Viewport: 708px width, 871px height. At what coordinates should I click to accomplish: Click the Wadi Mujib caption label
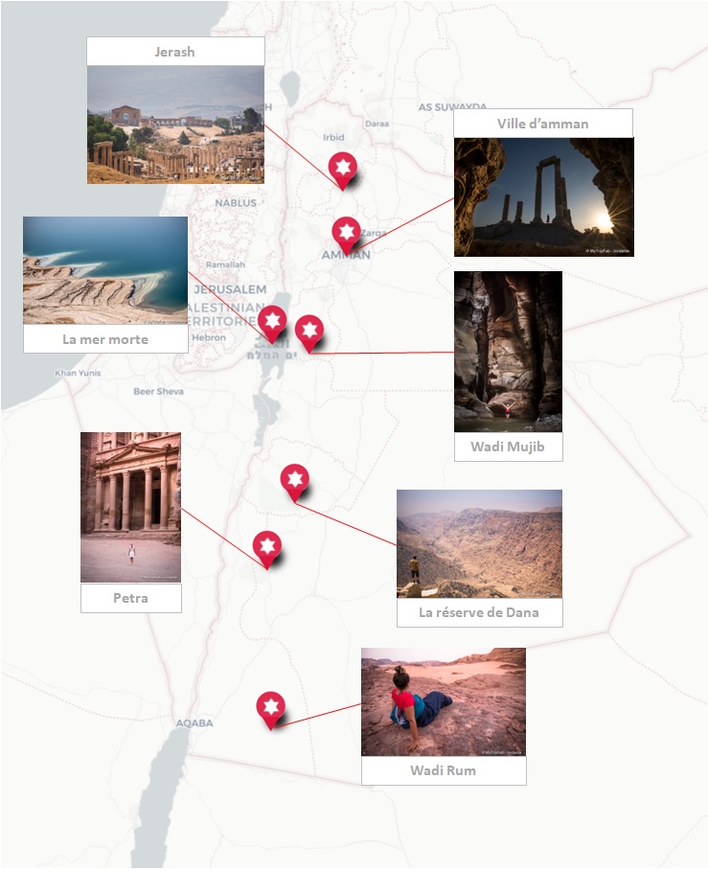(508, 447)
